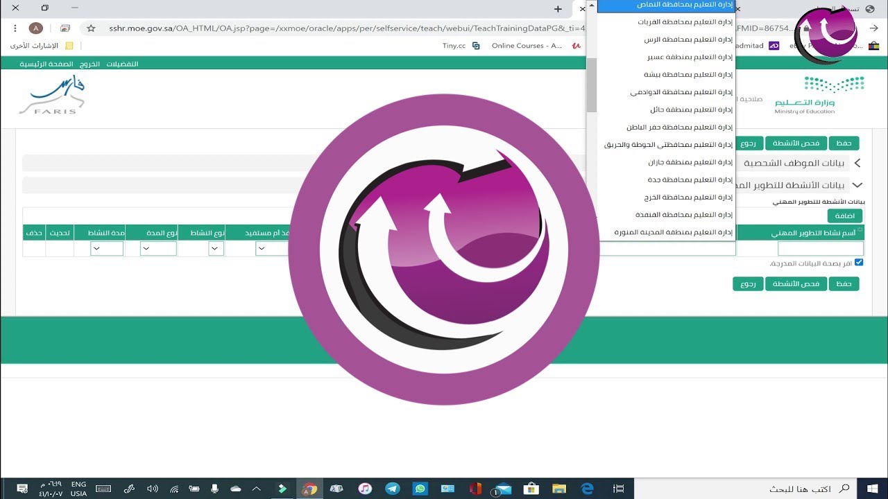This screenshot has height=499, width=888.
Task: Open the منفذ أم مستفيد dropdown
Action: point(271,249)
